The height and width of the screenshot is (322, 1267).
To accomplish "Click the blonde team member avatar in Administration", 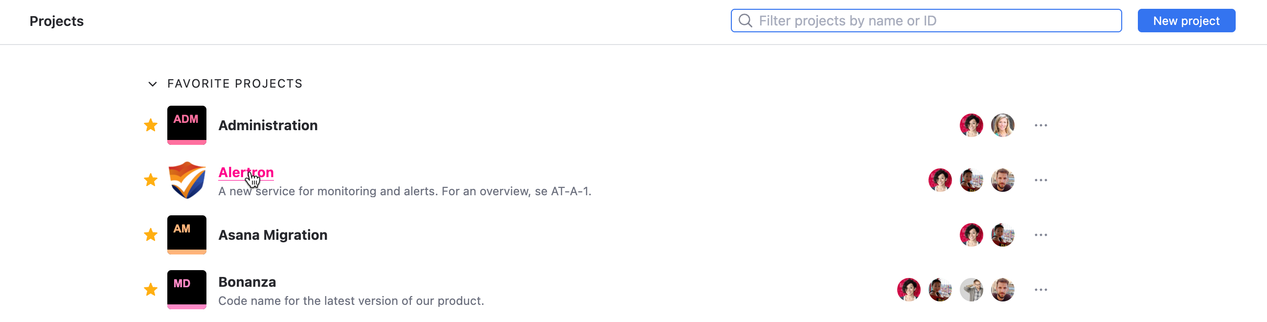I will click(1002, 125).
